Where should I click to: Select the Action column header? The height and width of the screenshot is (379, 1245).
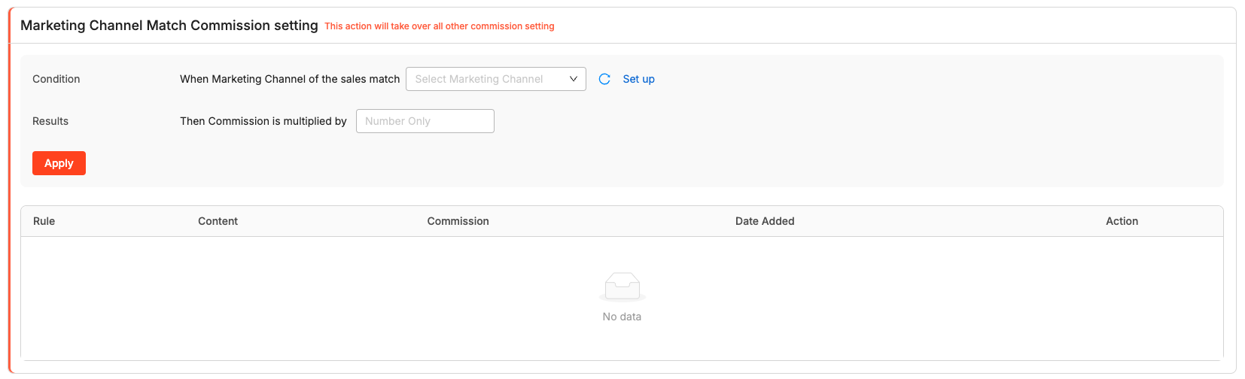coord(1122,221)
